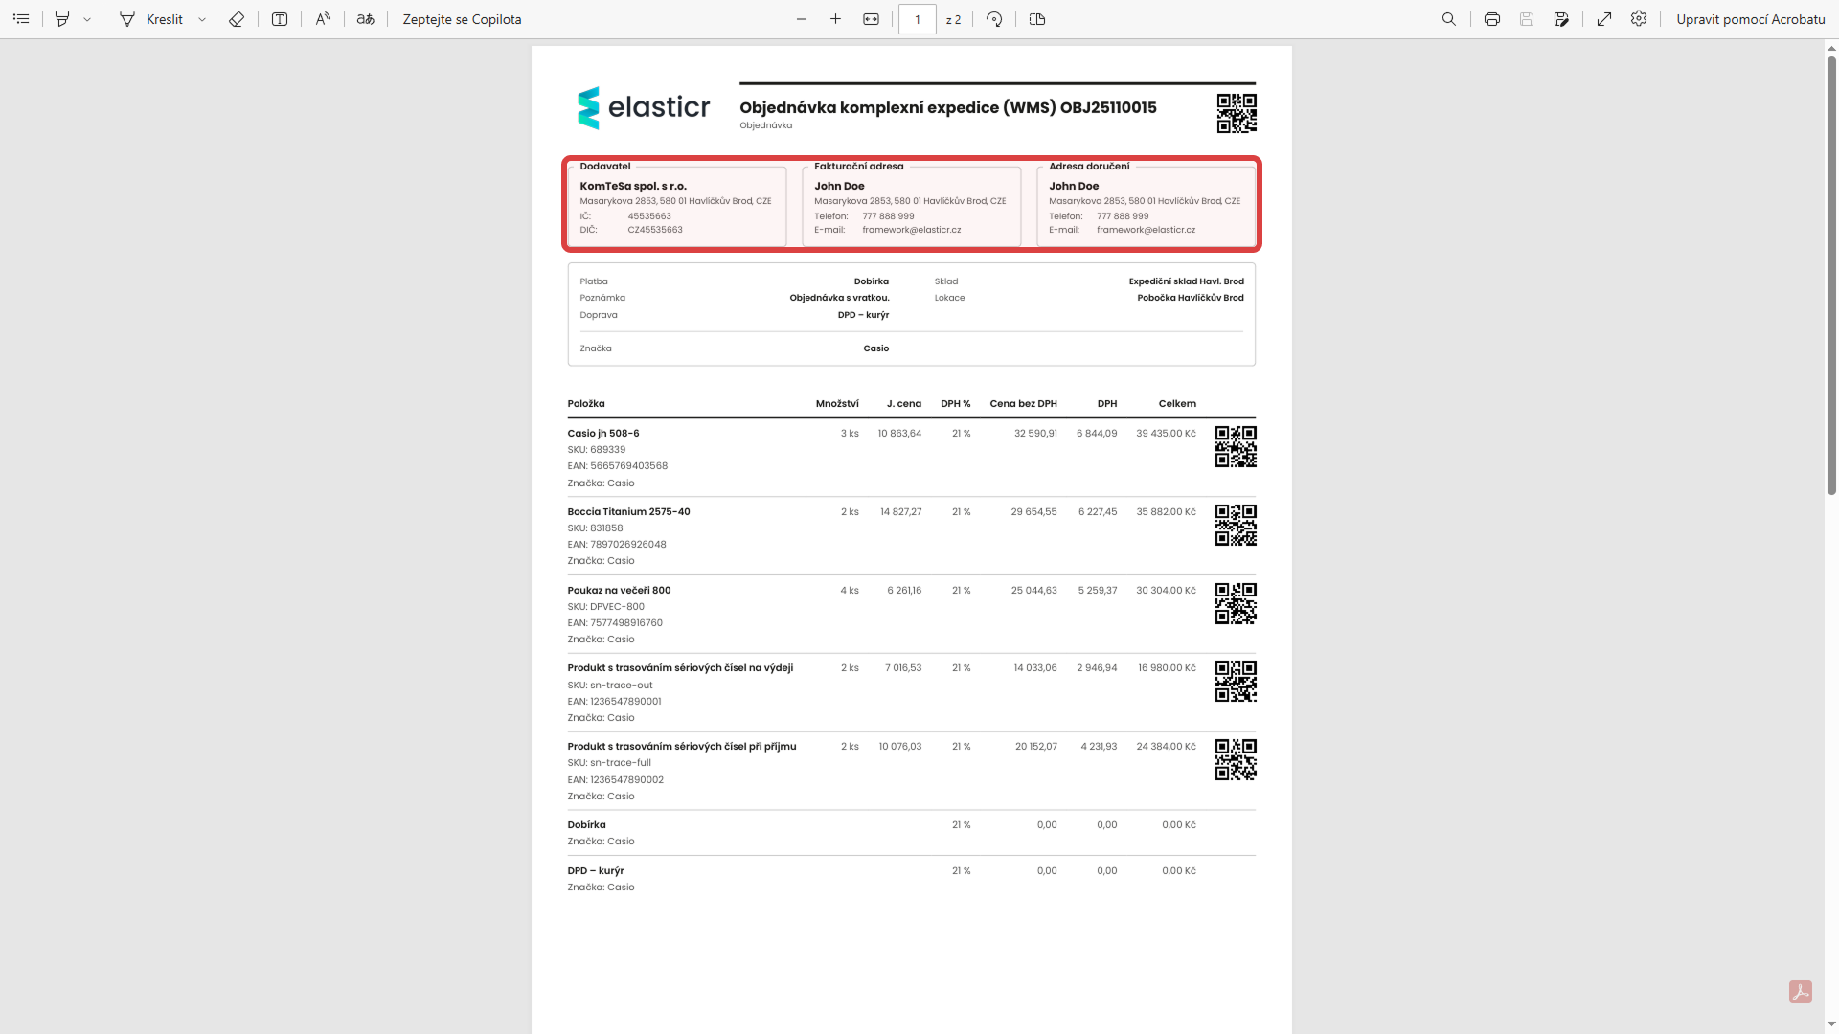
Task: Expand highlight color options dropdown
Action: (87, 19)
